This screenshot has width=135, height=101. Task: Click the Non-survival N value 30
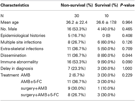[x=77, y=16]
